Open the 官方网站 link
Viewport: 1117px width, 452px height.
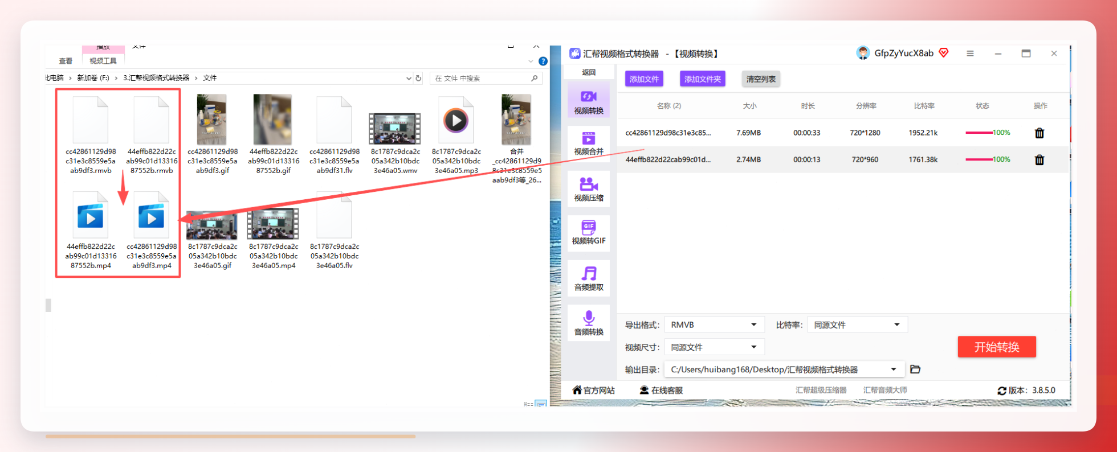click(594, 391)
